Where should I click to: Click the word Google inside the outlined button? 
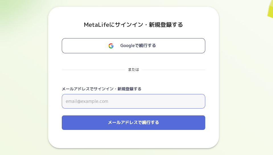pyautogui.click(x=128, y=46)
